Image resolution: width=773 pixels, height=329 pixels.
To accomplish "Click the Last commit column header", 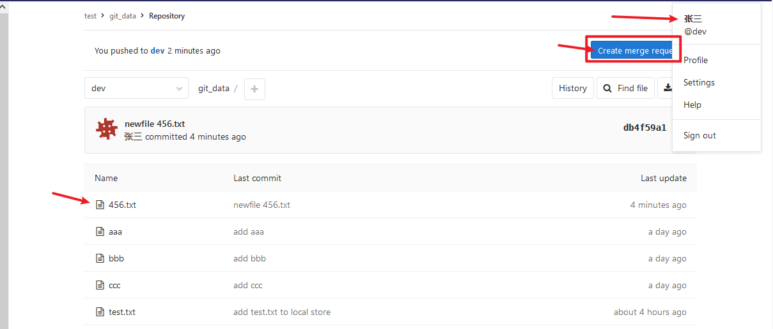I will click(257, 178).
